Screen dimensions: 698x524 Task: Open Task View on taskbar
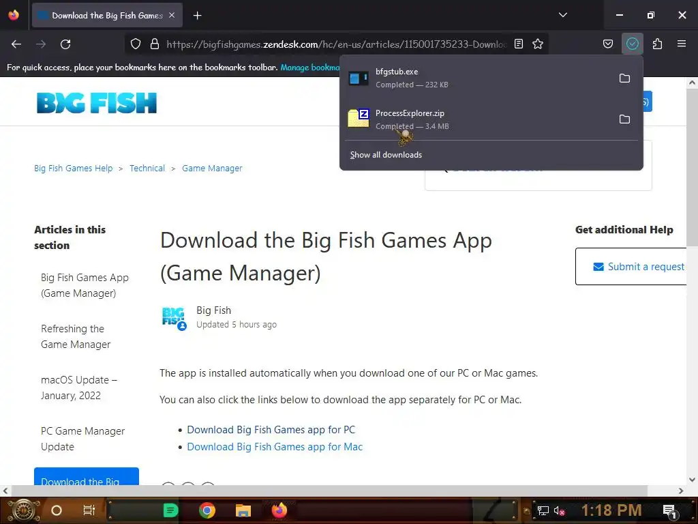89,510
